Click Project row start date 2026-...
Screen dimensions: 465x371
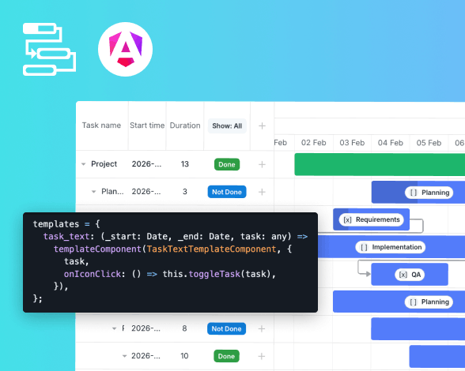(x=146, y=164)
